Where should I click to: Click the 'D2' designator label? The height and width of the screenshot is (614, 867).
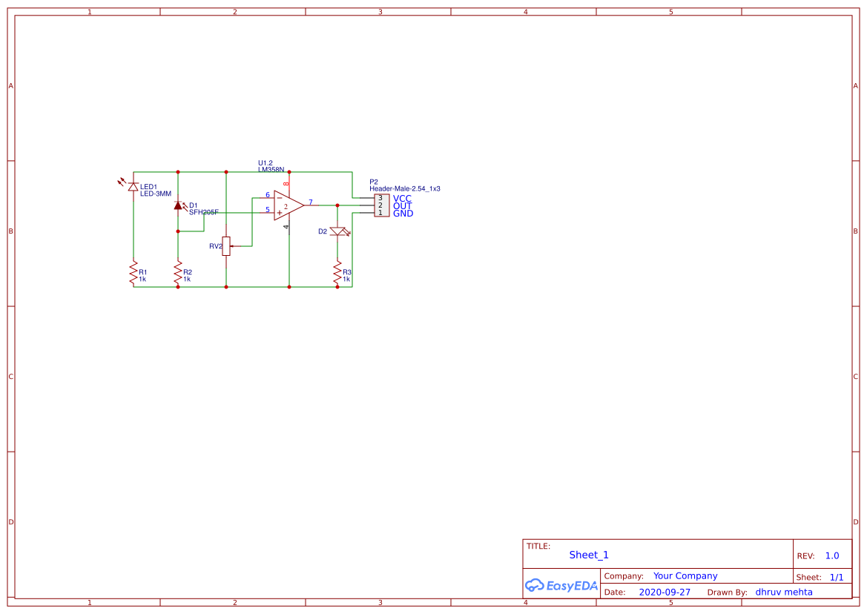point(323,231)
